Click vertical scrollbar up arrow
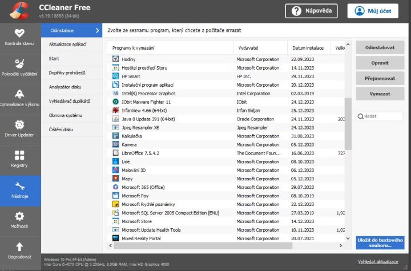Image resolution: width=411 pixels, height=271 pixels. (348, 45)
